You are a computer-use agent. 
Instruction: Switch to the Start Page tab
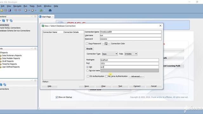[46, 17]
